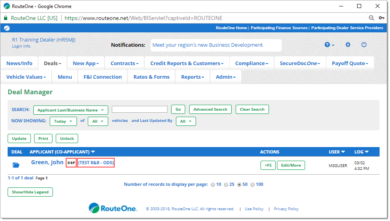Select 25 records per page
390x221 pixels.
[226, 185]
